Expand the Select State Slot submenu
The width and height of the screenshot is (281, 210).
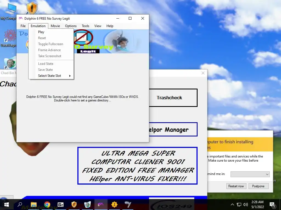pos(51,76)
